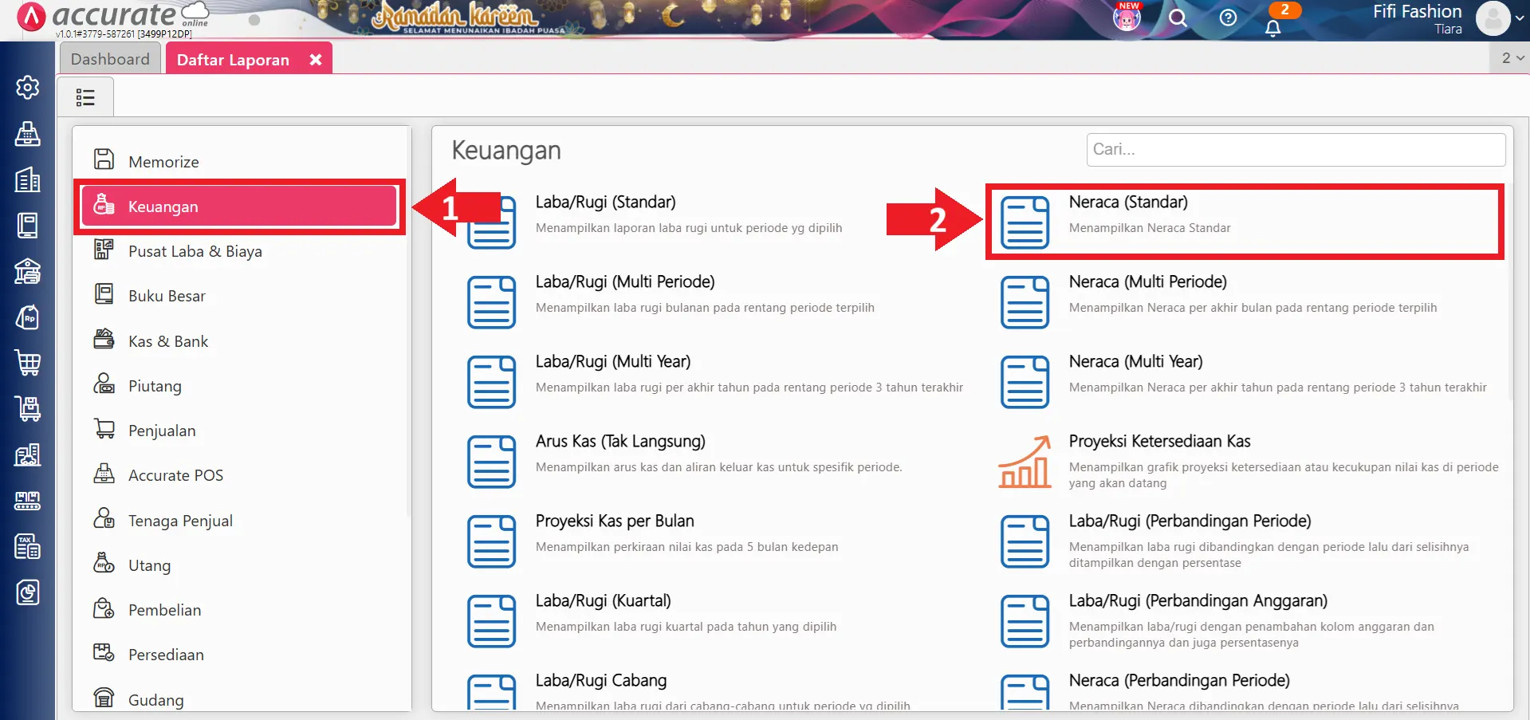Viewport: 1530px width, 720px height.
Task: Switch to the Dashboard tab
Action: coord(109,57)
